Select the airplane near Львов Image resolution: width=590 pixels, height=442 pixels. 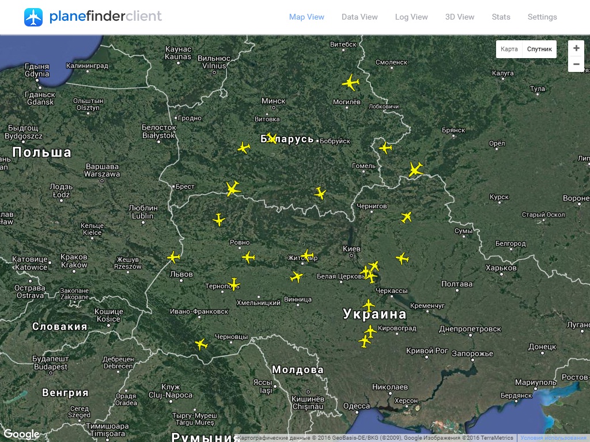173,257
